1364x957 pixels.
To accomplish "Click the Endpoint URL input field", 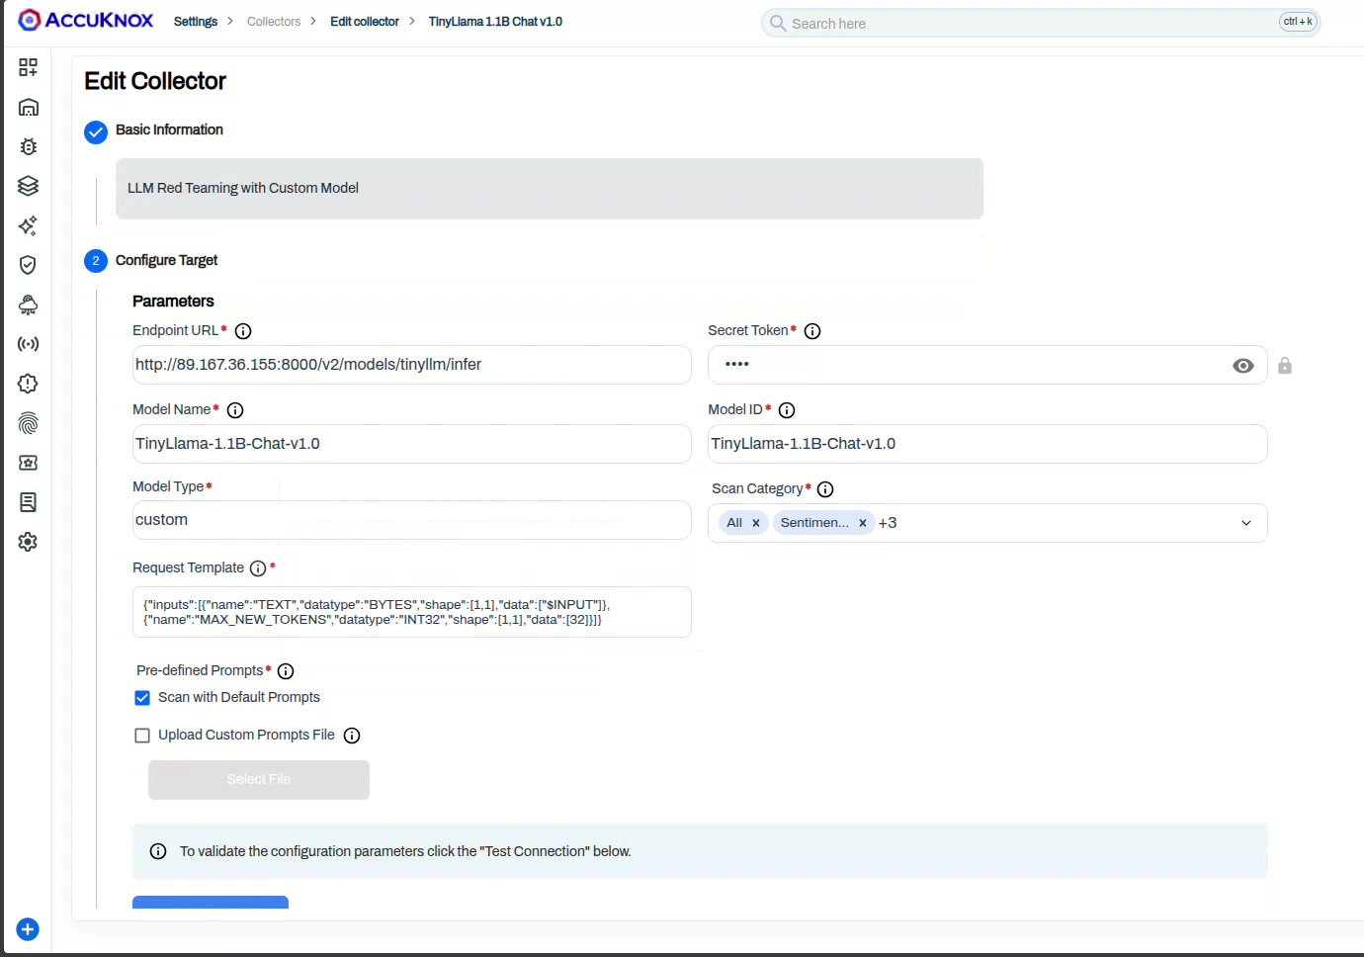I will point(412,365).
